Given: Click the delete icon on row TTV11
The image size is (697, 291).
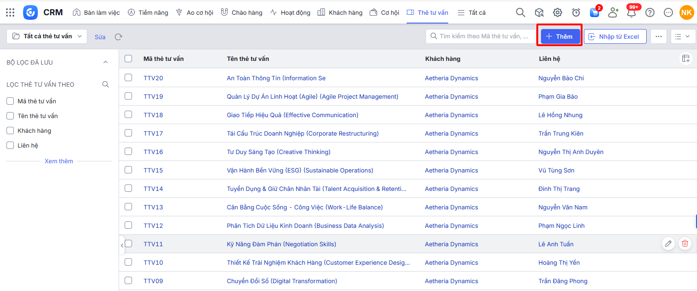Looking at the screenshot, I should coord(685,243).
